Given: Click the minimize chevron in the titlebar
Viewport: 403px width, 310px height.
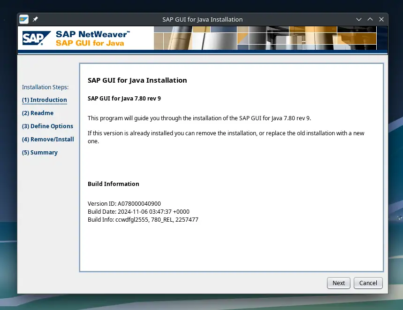Looking at the screenshot, I should [358, 19].
